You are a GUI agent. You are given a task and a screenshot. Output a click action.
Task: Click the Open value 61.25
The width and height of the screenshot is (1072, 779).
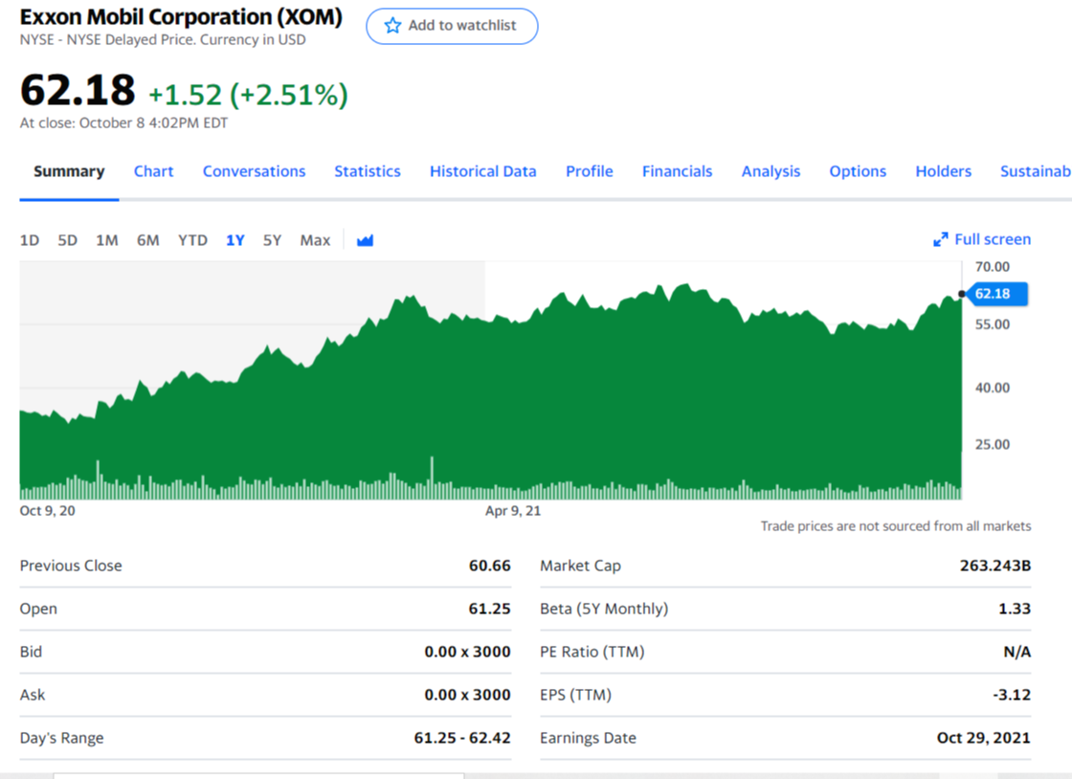click(x=489, y=609)
